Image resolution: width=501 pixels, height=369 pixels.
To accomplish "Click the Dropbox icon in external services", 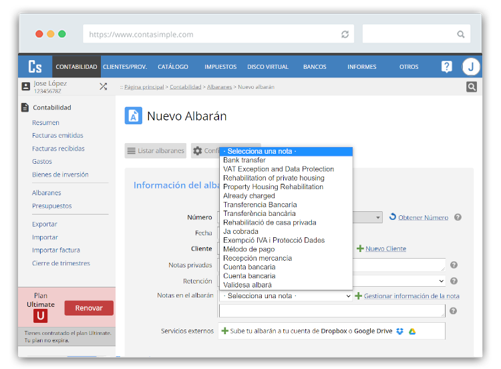I will [399, 331].
